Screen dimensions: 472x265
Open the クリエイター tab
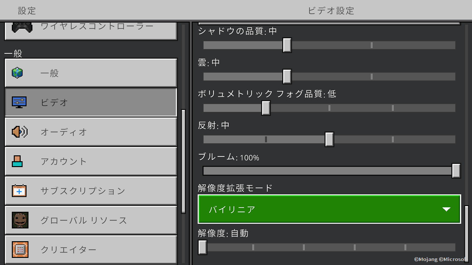[x=91, y=250]
